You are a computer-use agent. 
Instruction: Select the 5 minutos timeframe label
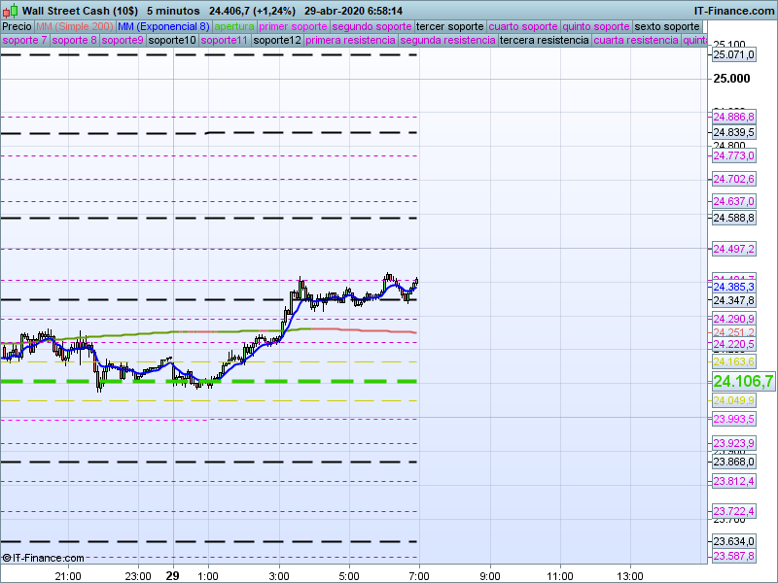[173, 11]
